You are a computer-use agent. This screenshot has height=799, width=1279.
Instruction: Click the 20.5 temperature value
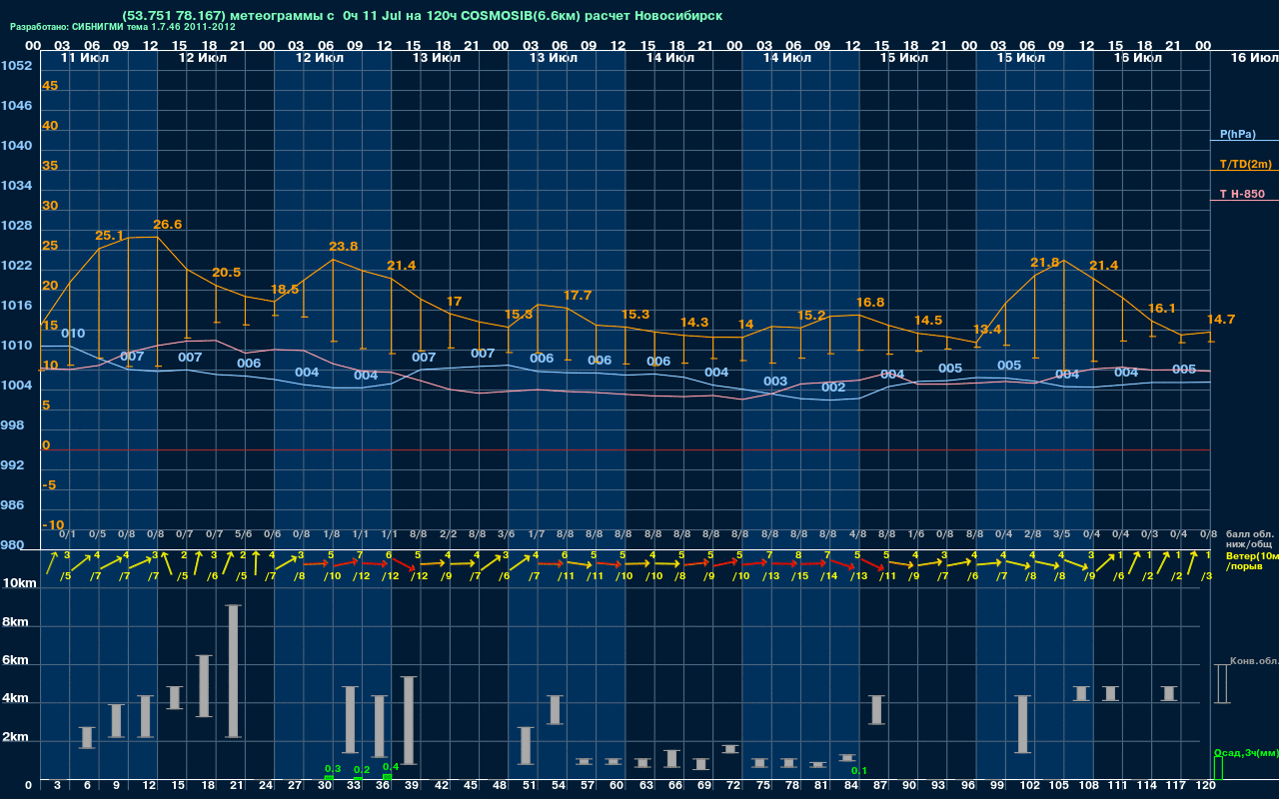(x=227, y=273)
